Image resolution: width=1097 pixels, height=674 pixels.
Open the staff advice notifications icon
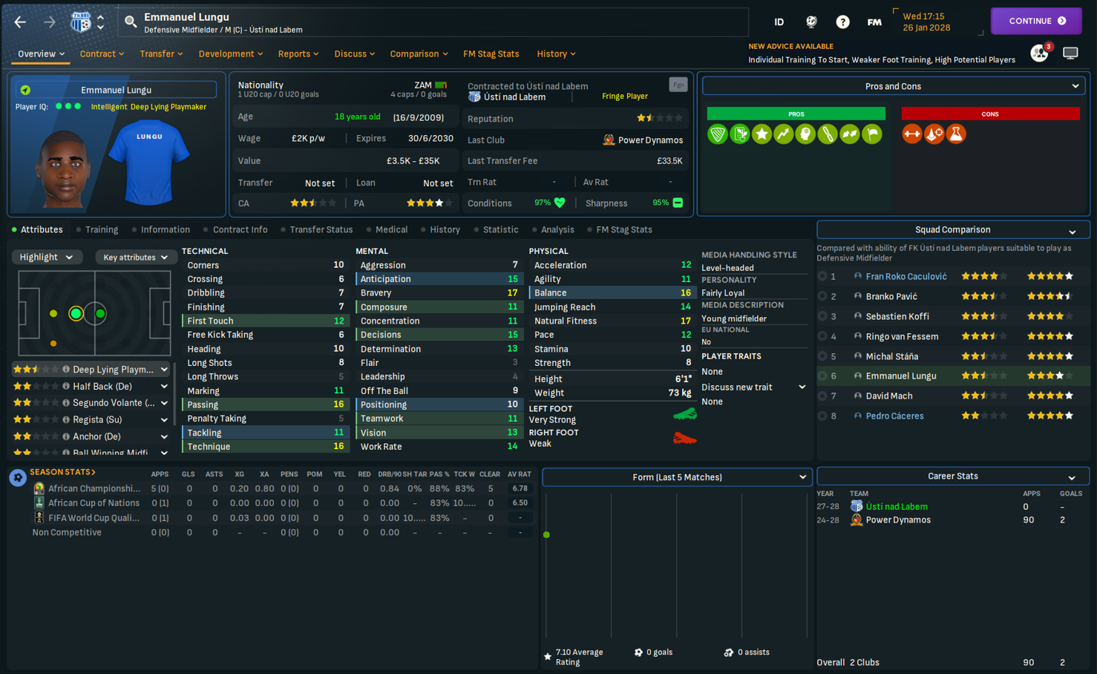(x=1040, y=53)
